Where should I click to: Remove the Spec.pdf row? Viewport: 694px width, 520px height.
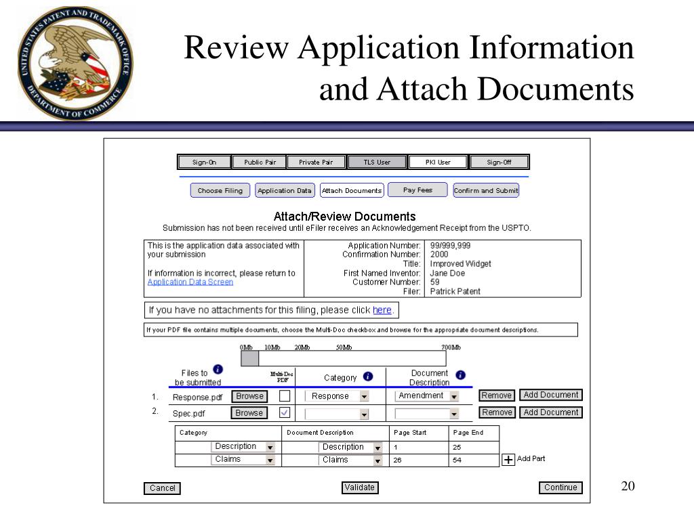tap(497, 412)
